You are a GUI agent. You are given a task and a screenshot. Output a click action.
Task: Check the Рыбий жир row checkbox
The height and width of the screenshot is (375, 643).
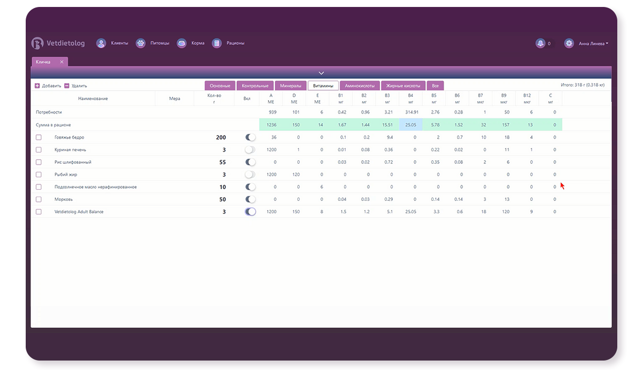click(39, 175)
